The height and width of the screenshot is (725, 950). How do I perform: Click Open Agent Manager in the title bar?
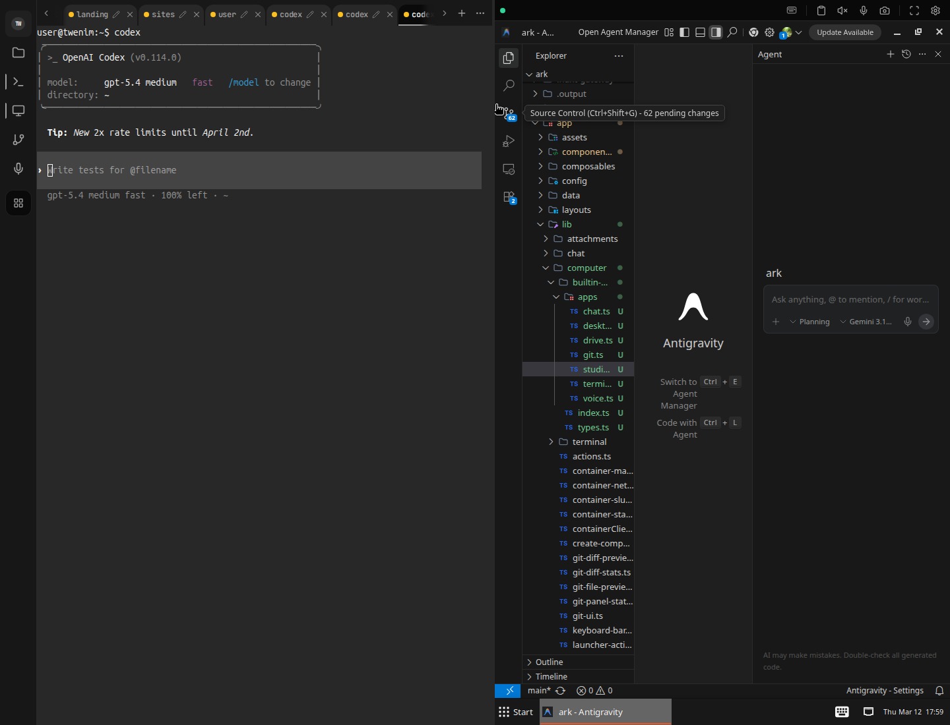pyautogui.click(x=617, y=33)
